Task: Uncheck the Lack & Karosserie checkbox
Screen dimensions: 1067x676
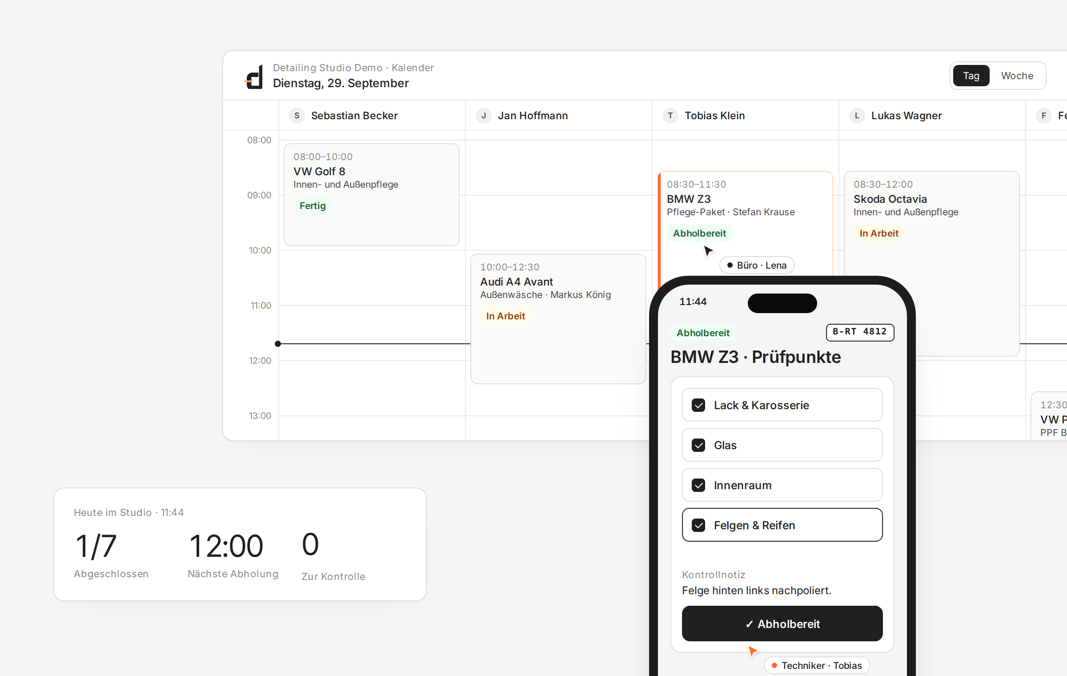Action: click(698, 405)
